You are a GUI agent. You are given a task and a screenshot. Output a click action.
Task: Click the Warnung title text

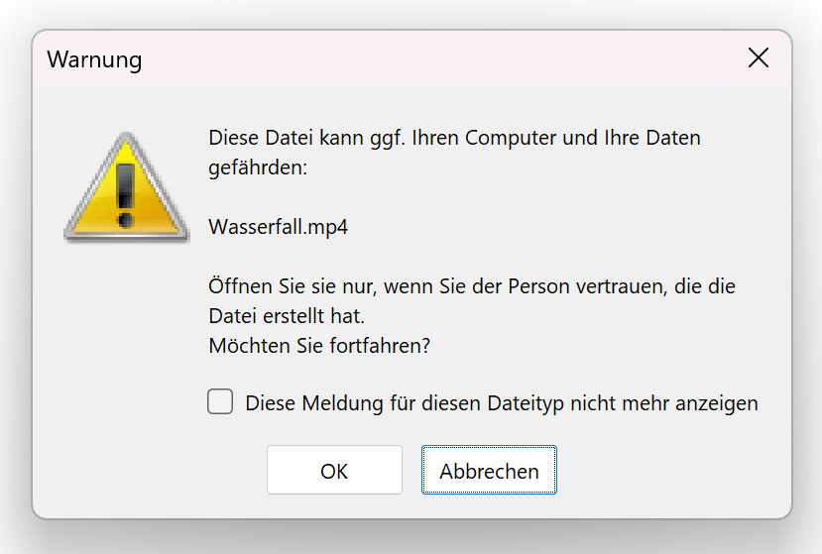click(94, 59)
